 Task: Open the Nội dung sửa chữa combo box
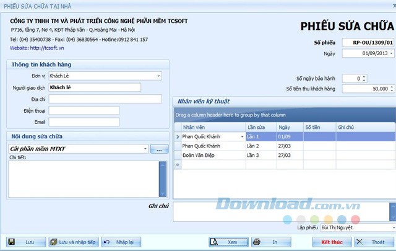145,149
